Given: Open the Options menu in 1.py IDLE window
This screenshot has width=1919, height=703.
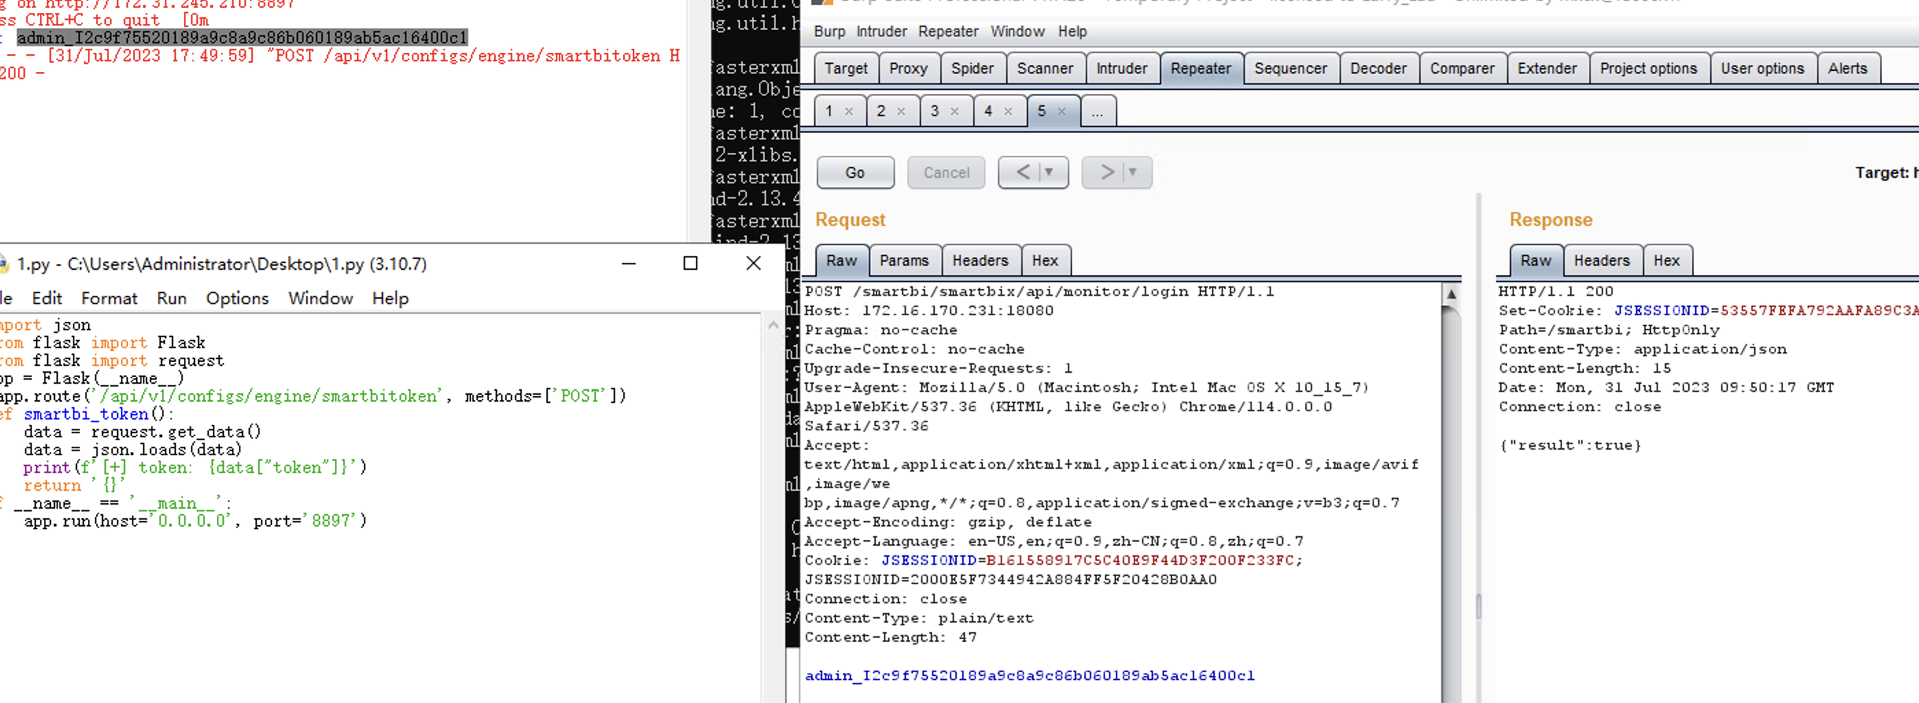Looking at the screenshot, I should pos(237,298).
